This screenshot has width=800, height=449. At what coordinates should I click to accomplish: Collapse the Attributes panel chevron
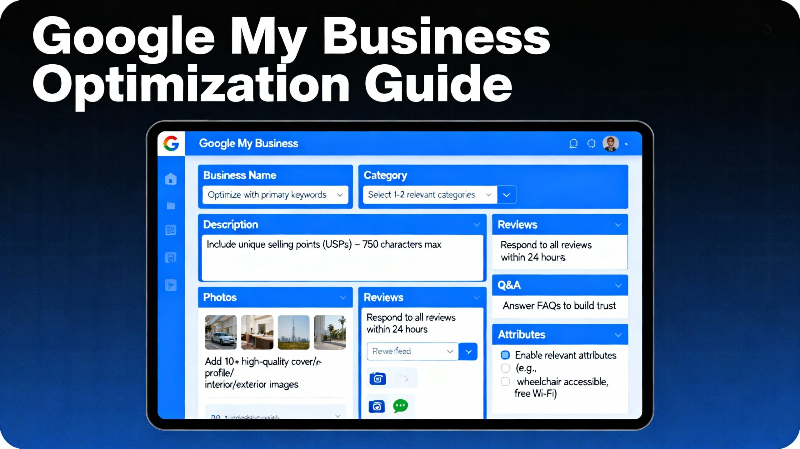pyautogui.click(x=618, y=335)
